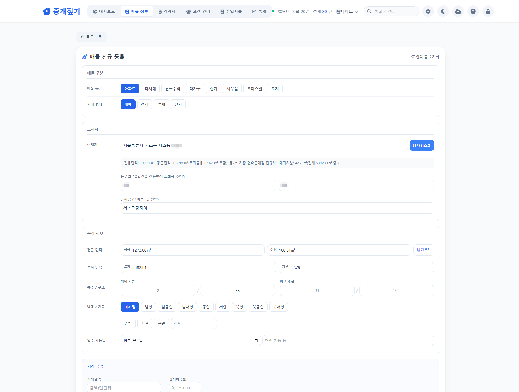Select 북서향 direction
The image size is (519, 392).
[x=279, y=307]
